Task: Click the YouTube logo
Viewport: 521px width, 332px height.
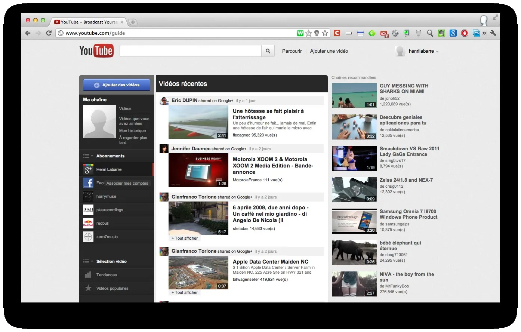Action: point(96,51)
